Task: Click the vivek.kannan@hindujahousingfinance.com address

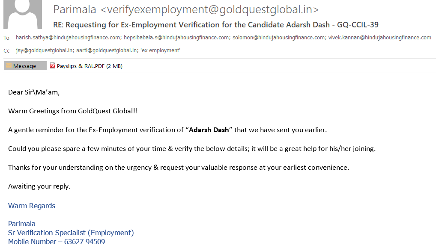Action: [x=379, y=38]
